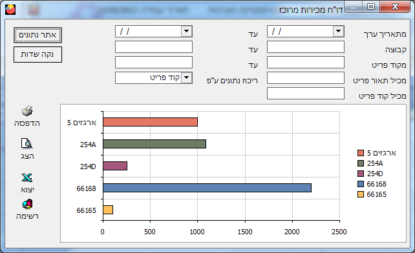This screenshot has width=415, height=253.
Task: Click the 1000 axis value
Action: [197, 232]
